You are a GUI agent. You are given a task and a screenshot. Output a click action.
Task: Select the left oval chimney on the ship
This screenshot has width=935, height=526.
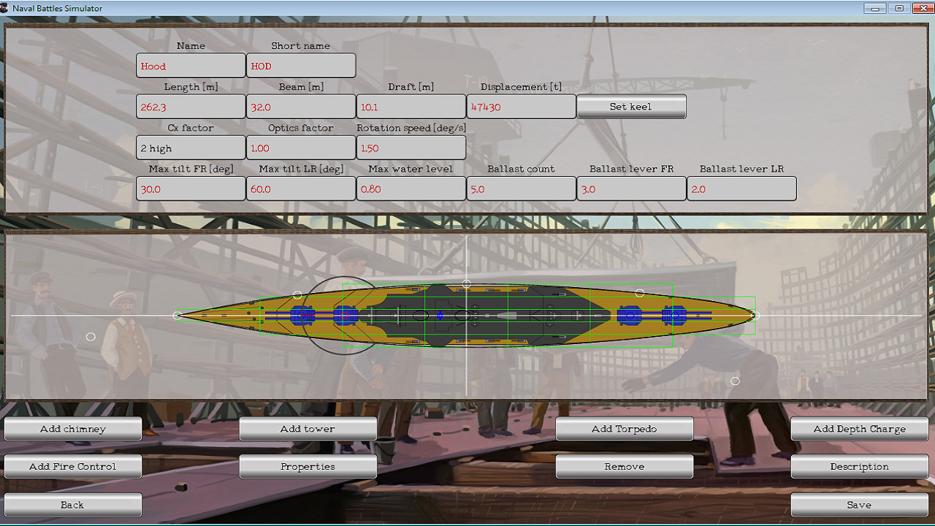[x=421, y=316]
